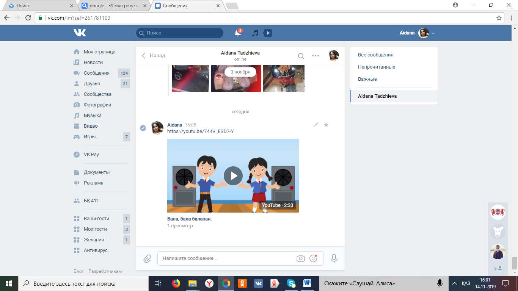518x291 pixels.
Task: Open the three-dots conversation actions menu
Action: point(316,56)
